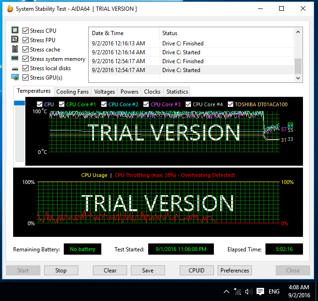Click the cache chip icon beside Stress cache
The height and width of the screenshot is (301, 318).
(x=15, y=50)
